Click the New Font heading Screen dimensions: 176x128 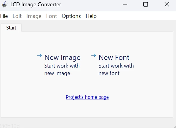click(114, 57)
